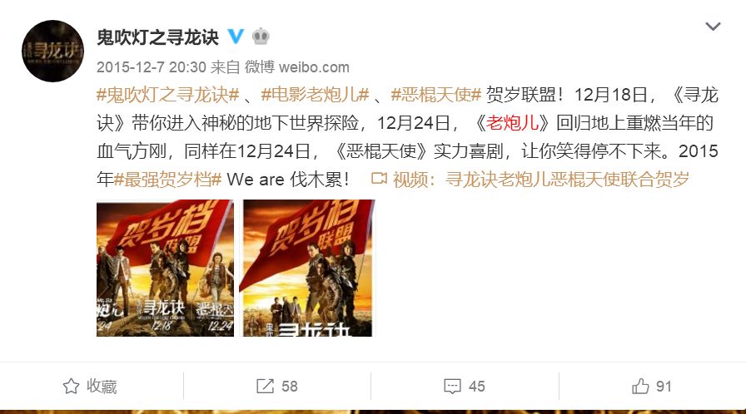Open the 寻龙诀 profile avatar
746x414 pixels.
point(52,52)
